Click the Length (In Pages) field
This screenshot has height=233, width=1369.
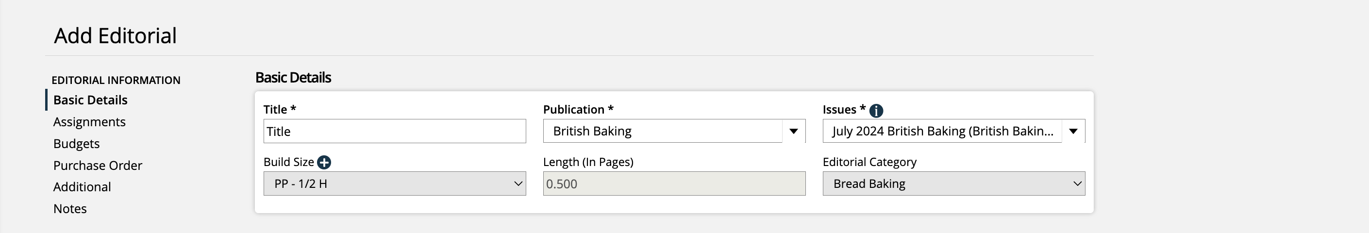pos(674,183)
